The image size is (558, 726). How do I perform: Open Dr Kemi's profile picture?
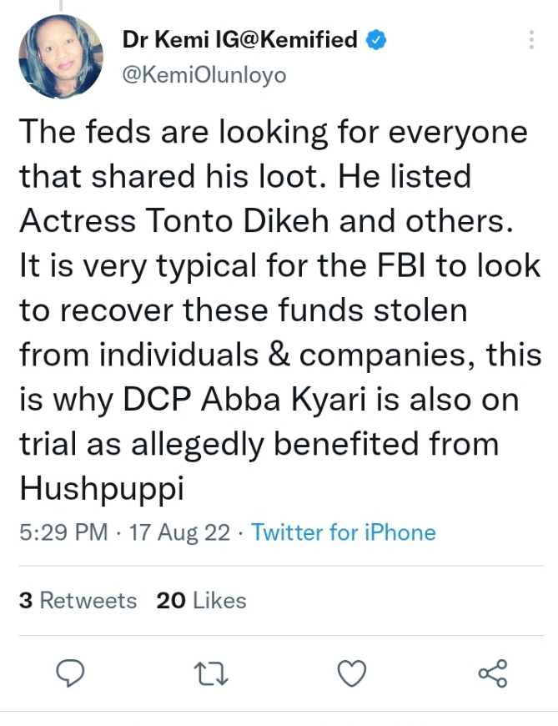pos(61,56)
